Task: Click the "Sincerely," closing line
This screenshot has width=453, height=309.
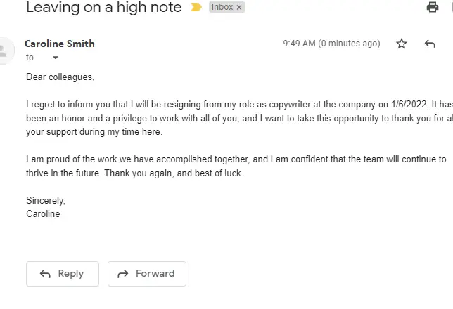Action: point(46,200)
